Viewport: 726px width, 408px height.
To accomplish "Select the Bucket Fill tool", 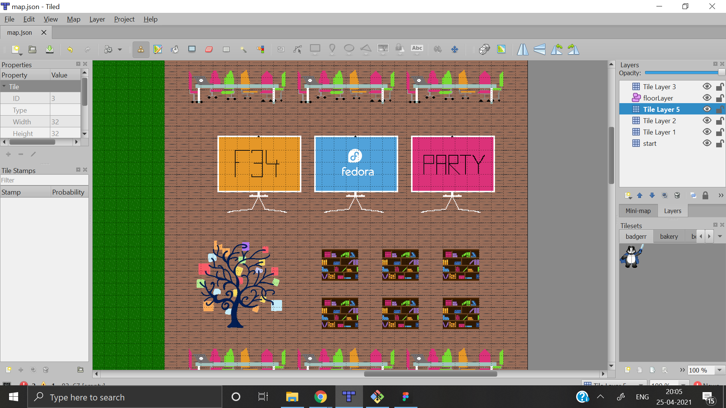I will (175, 49).
